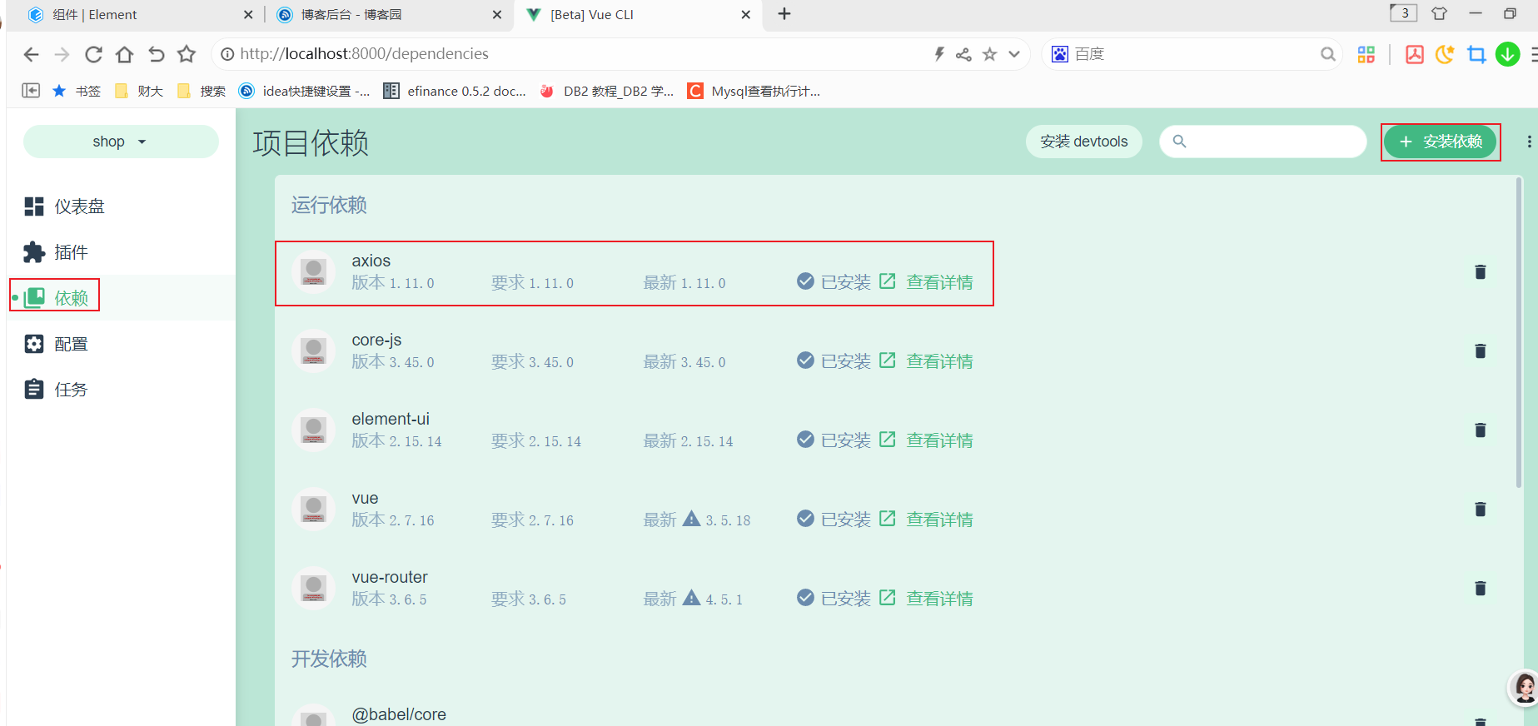Click trash icon for element-ui
The image size is (1538, 726).
tap(1480, 430)
